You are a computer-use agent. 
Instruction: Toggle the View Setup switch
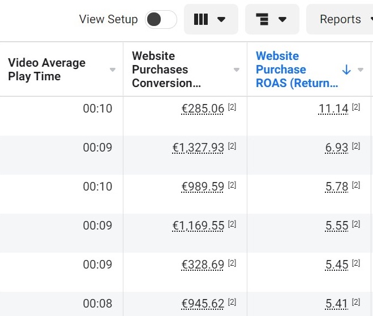(161, 19)
